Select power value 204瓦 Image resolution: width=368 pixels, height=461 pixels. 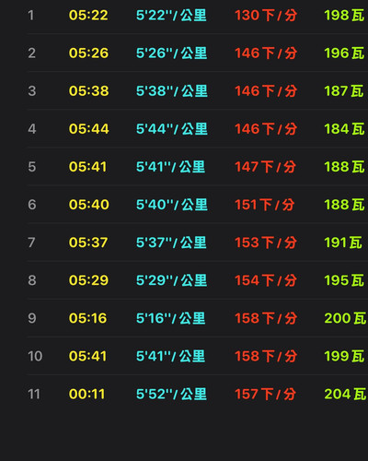pyautogui.click(x=345, y=394)
